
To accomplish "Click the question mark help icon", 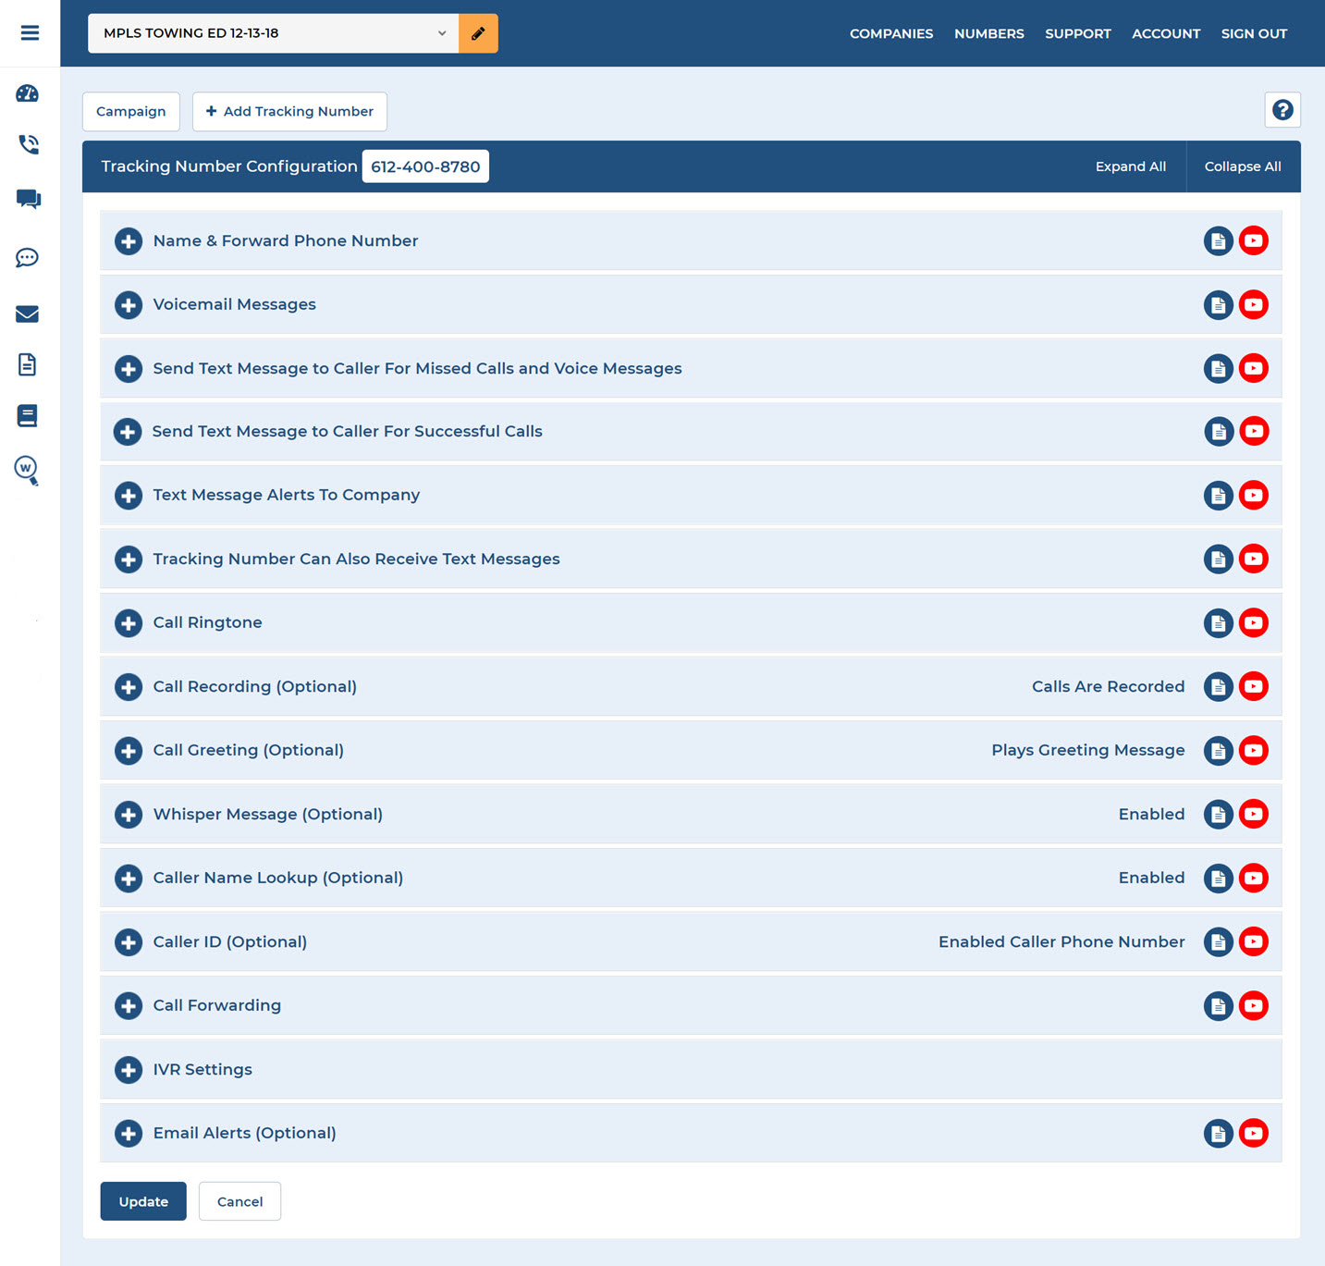I will point(1282,110).
